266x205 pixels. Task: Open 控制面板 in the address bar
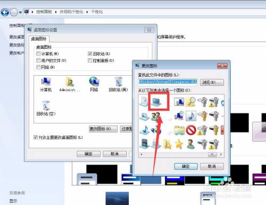tap(44, 12)
